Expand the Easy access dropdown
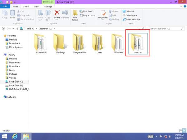Image resolution: width=187 pixels, height=140 pixels. (x=94, y=15)
